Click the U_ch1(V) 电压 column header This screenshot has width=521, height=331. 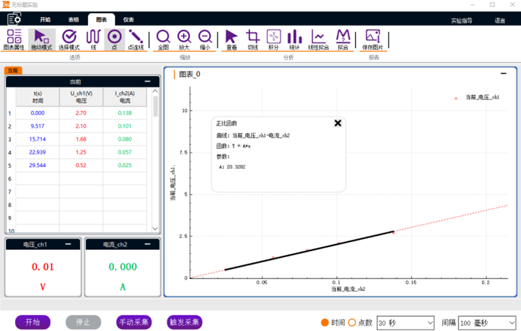click(x=81, y=97)
